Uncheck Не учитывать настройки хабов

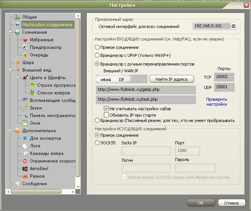[106, 109]
